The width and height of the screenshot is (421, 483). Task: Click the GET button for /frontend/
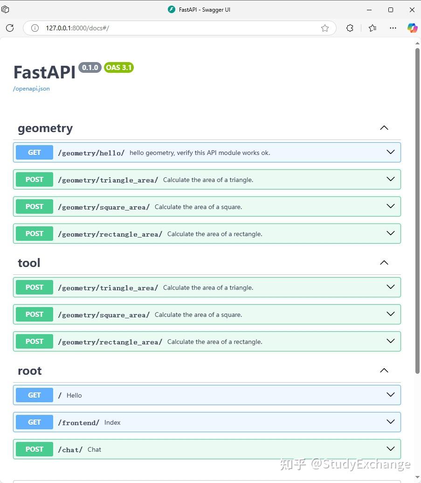click(35, 422)
